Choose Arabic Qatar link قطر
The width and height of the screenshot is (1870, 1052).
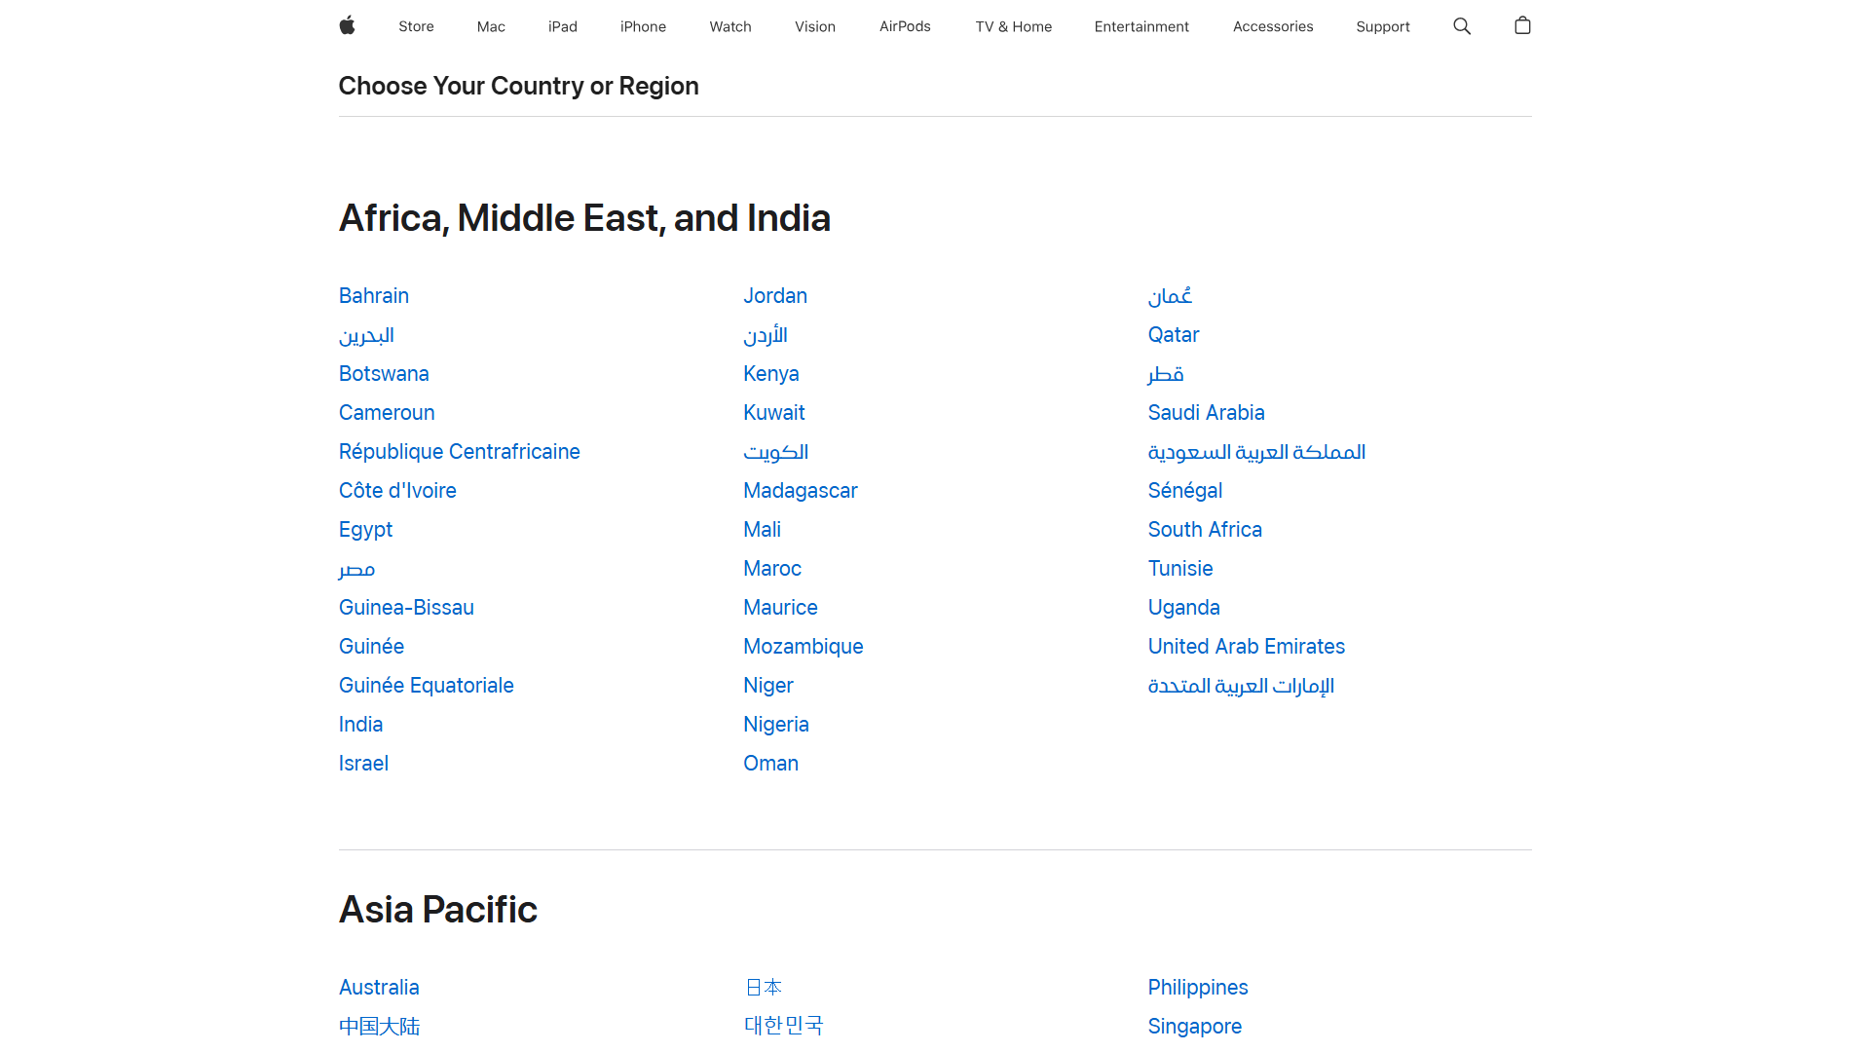(1166, 375)
